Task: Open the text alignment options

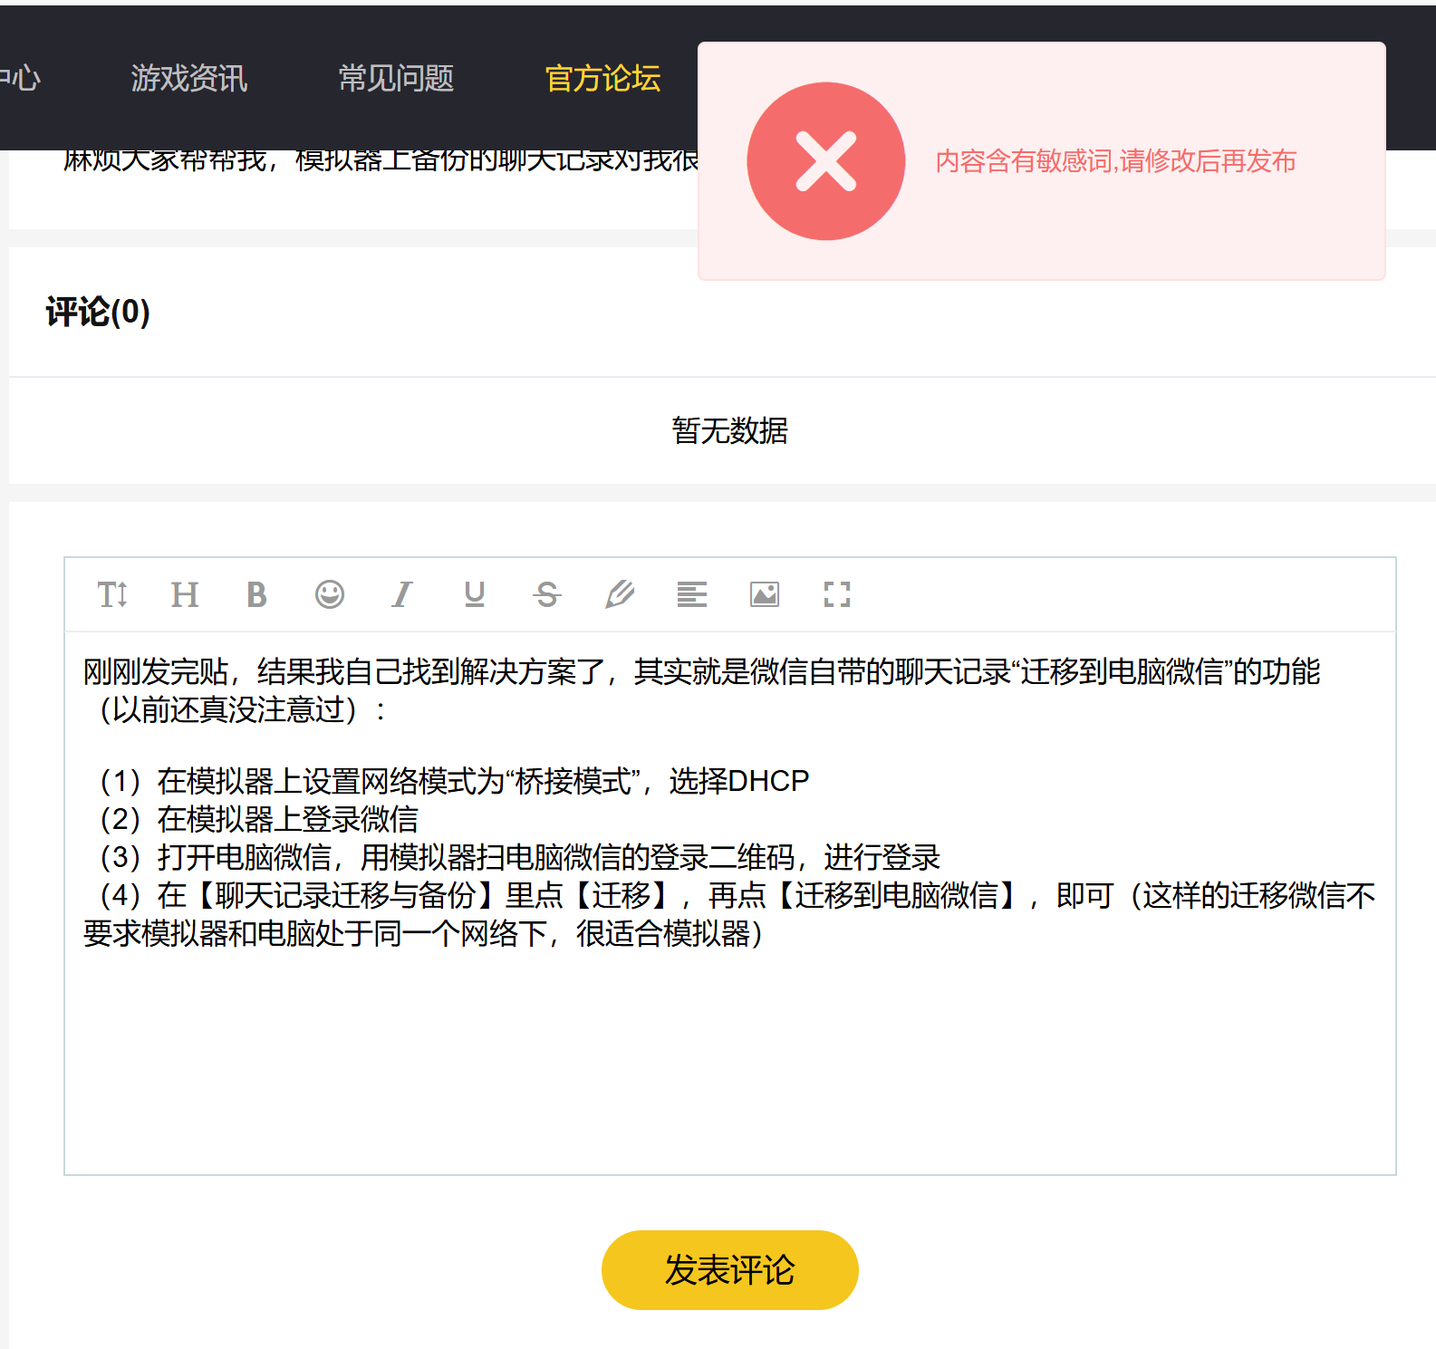Action: [x=692, y=594]
